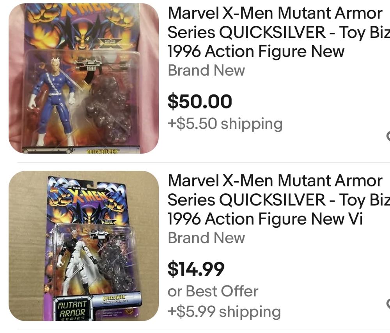
Task: Tap the watchlist heart on the $50.00 listing
Action: pyautogui.click(x=388, y=136)
